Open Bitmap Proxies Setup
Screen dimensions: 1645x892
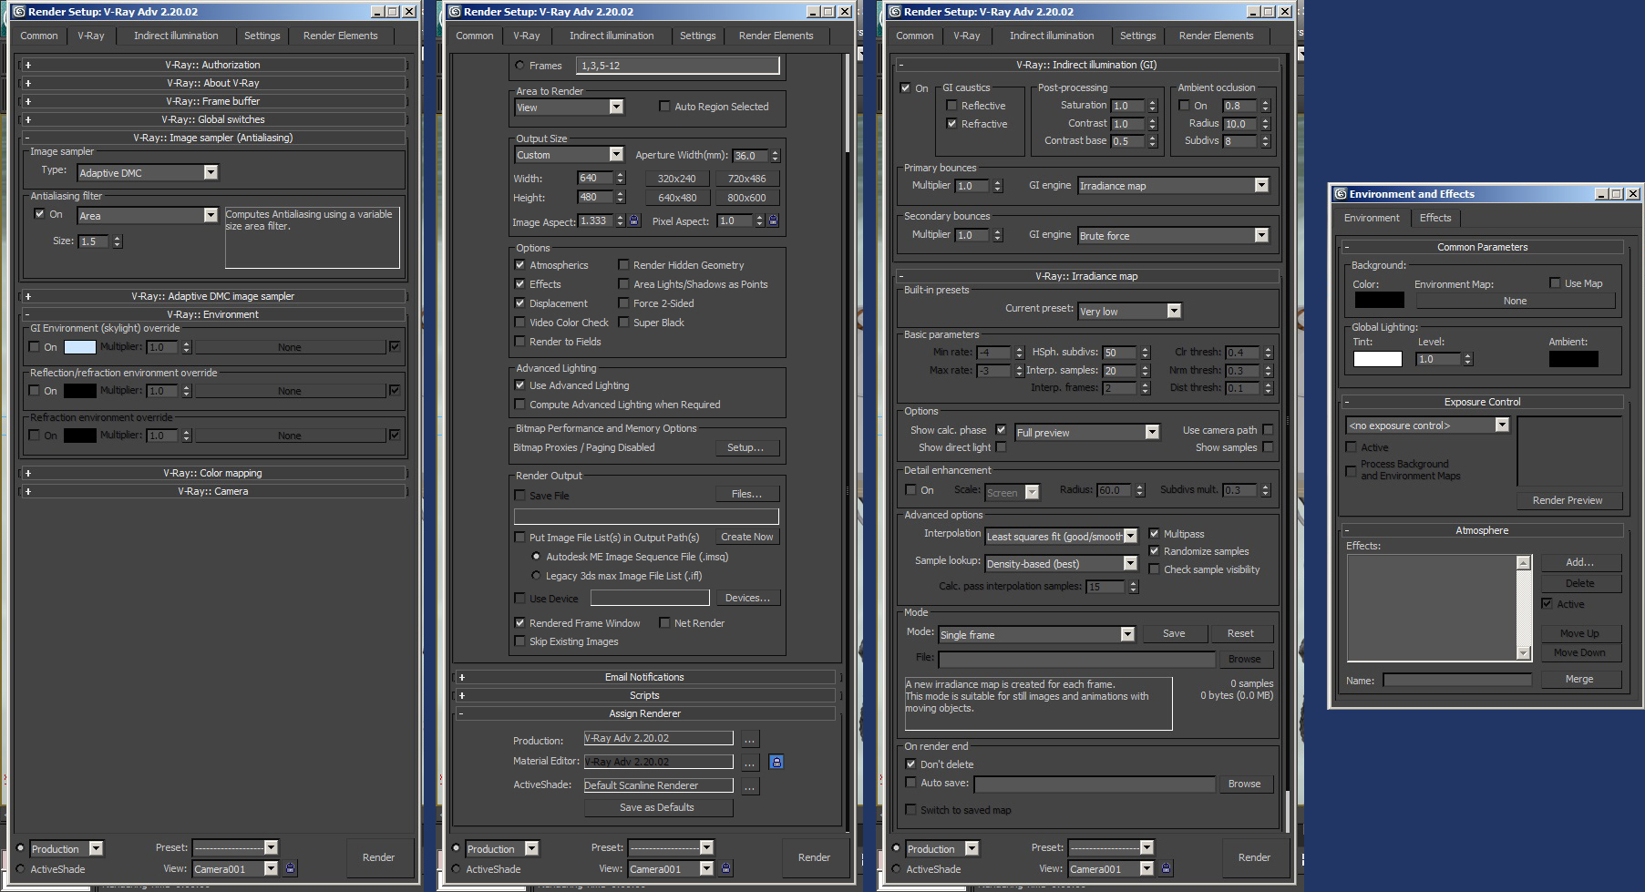(x=745, y=447)
